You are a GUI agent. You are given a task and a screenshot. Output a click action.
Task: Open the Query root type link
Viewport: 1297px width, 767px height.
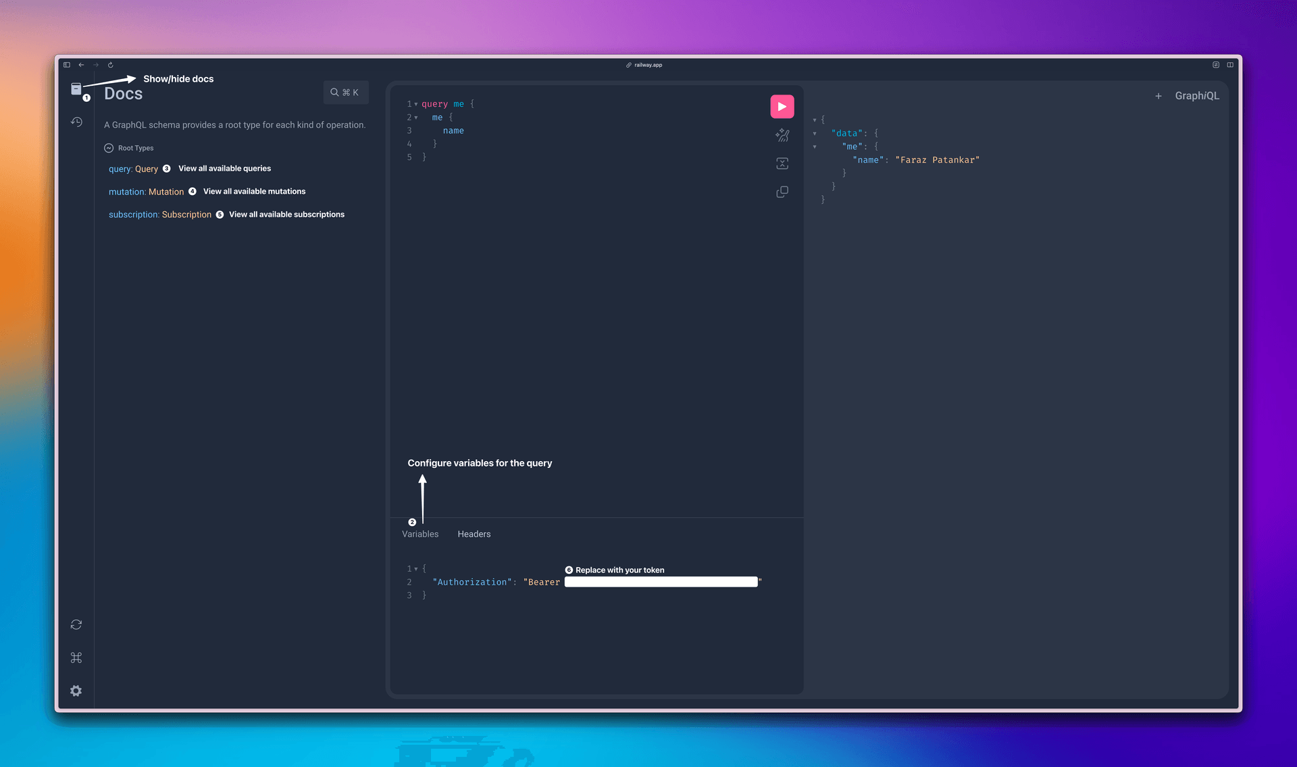coord(146,169)
